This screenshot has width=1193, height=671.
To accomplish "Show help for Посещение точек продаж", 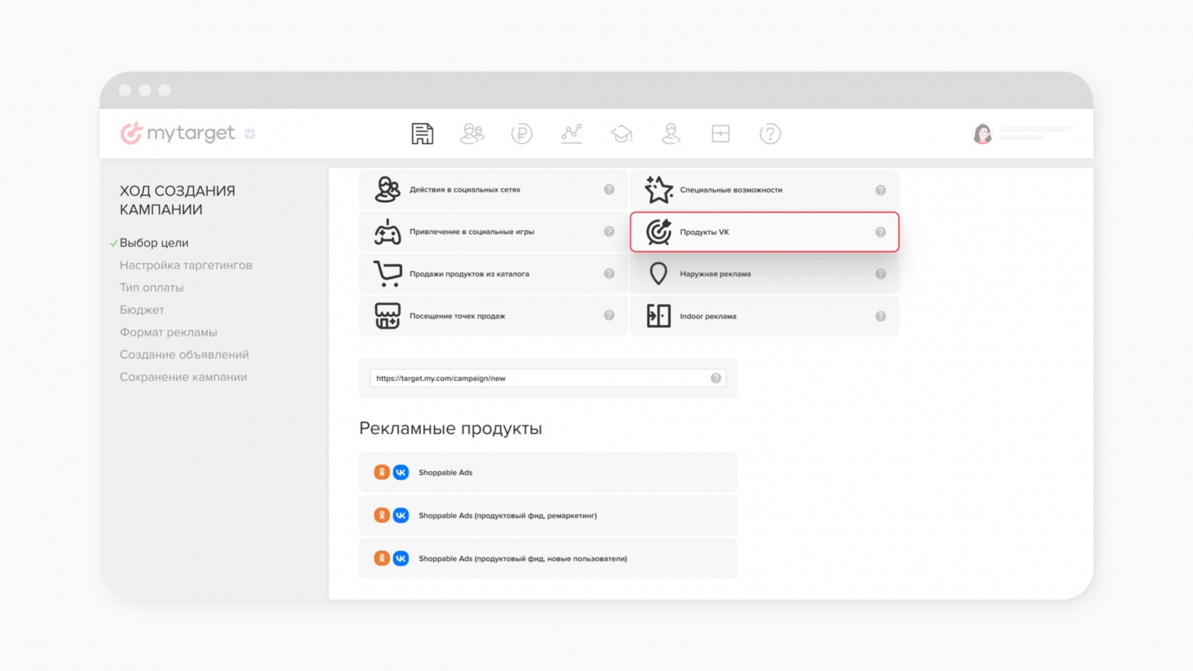I will coord(609,315).
